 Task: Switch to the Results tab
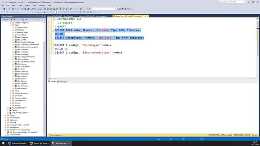pyautogui.click(x=52, y=82)
